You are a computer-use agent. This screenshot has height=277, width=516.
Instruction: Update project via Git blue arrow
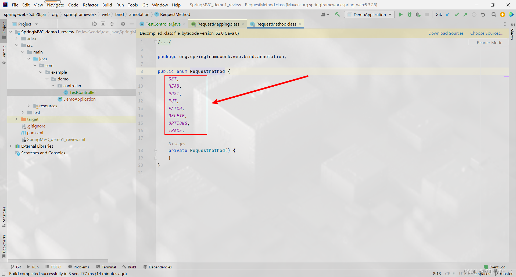pyautogui.click(x=448, y=15)
